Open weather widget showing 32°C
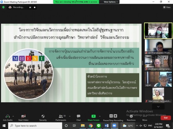Viewport: 173px width, 129px height. click(128, 126)
